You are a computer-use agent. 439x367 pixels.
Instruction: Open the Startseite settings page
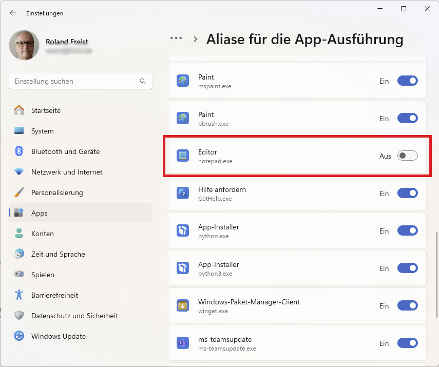pyautogui.click(x=81, y=110)
